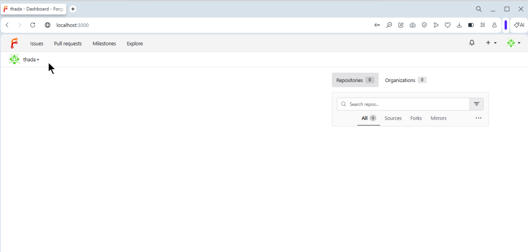Open the notifications bell
Image resolution: width=528 pixels, height=252 pixels.
click(472, 43)
